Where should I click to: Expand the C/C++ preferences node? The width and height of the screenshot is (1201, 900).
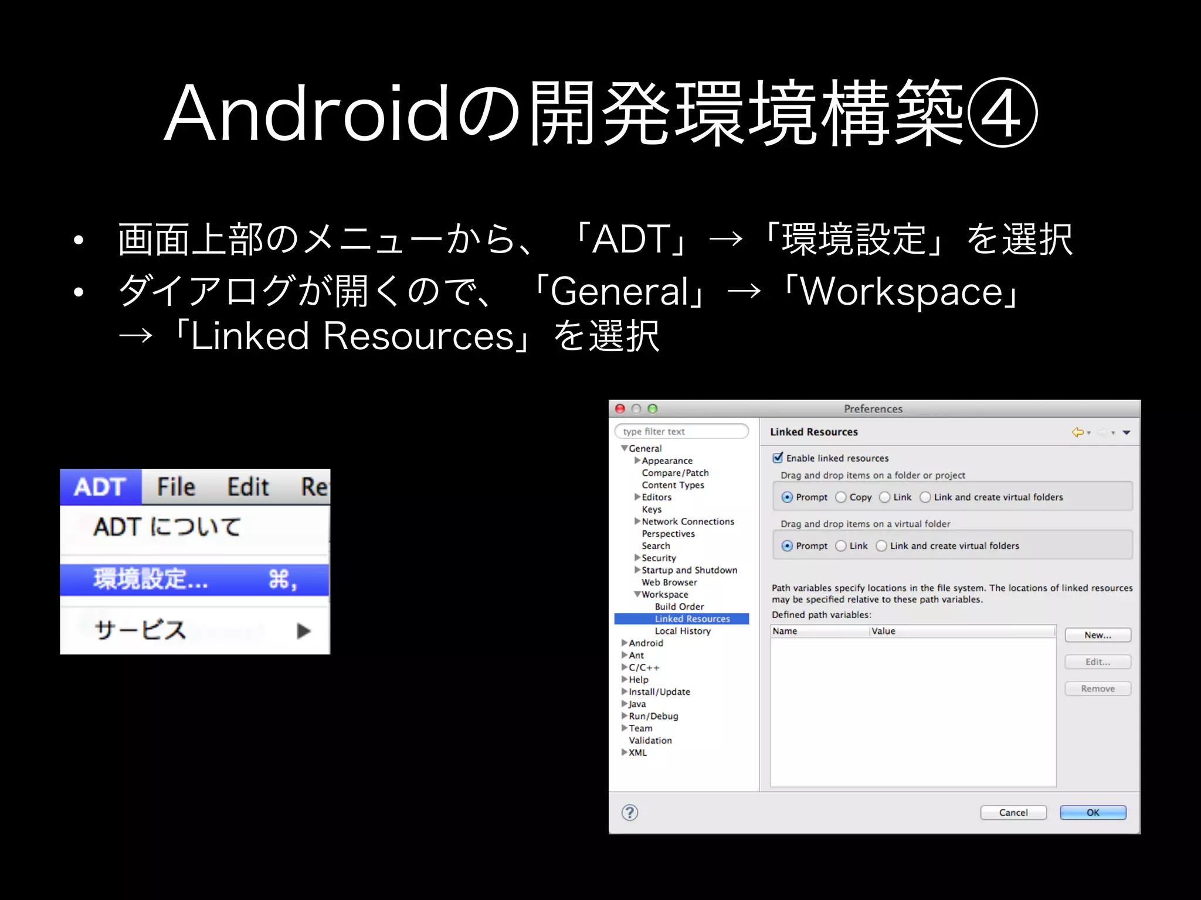tap(625, 667)
